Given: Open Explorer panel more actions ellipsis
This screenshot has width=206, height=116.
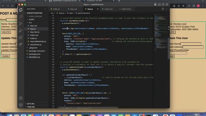Looking at the screenshot, I should [45, 9].
